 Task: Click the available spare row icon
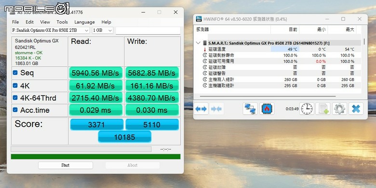point(205,61)
